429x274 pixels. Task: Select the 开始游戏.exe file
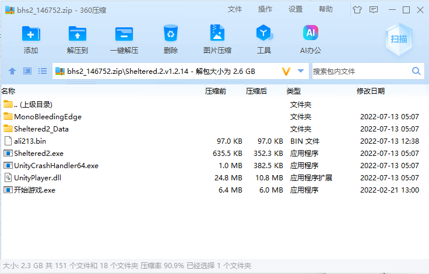pyautogui.click(x=214, y=190)
